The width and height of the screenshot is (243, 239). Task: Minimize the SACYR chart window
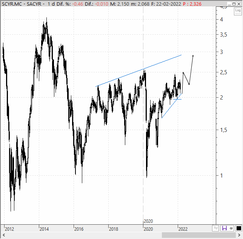tap(230, 4)
